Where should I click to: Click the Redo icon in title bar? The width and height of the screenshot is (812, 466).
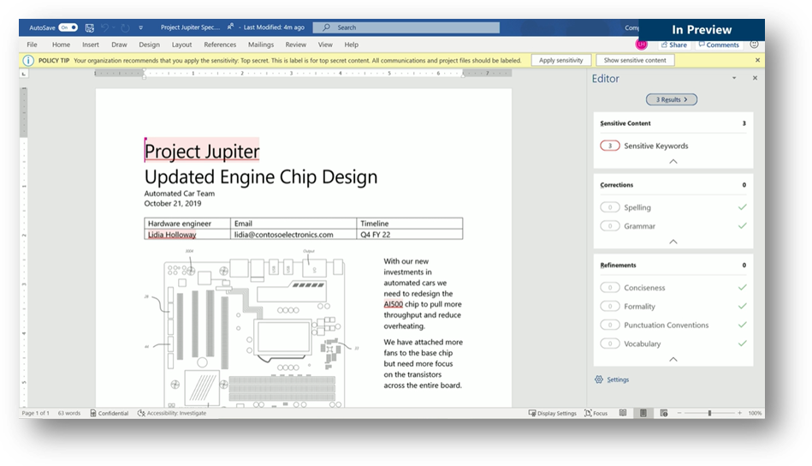tap(125, 27)
